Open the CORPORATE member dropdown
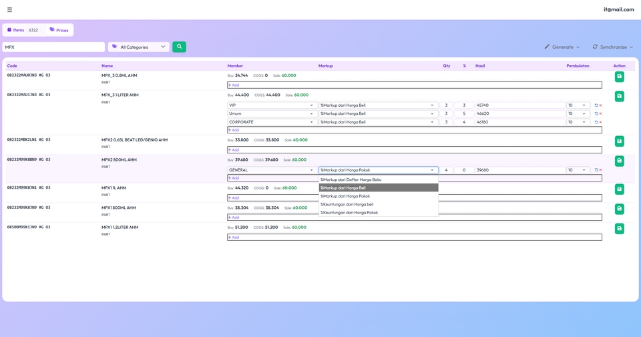 tap(272, 122)
